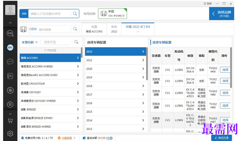
Task: Open the chat messages sidebar icon
Action: pyautogui.click(x=10, y=62)
